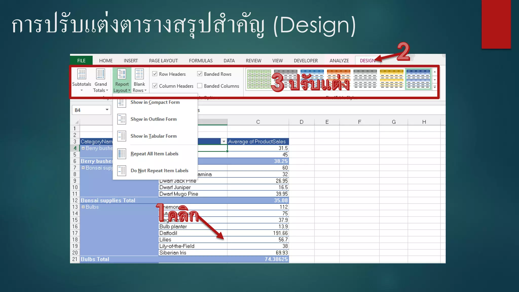Collapse the Berry bushes group

pos(83,148)
